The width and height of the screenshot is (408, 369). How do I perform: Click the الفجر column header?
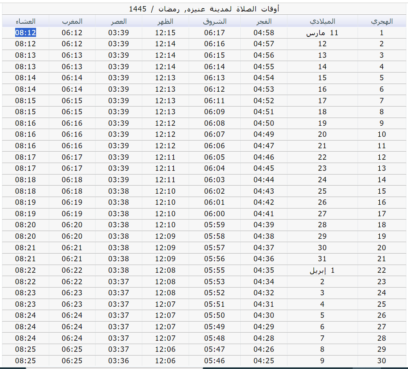coord(264,21)
